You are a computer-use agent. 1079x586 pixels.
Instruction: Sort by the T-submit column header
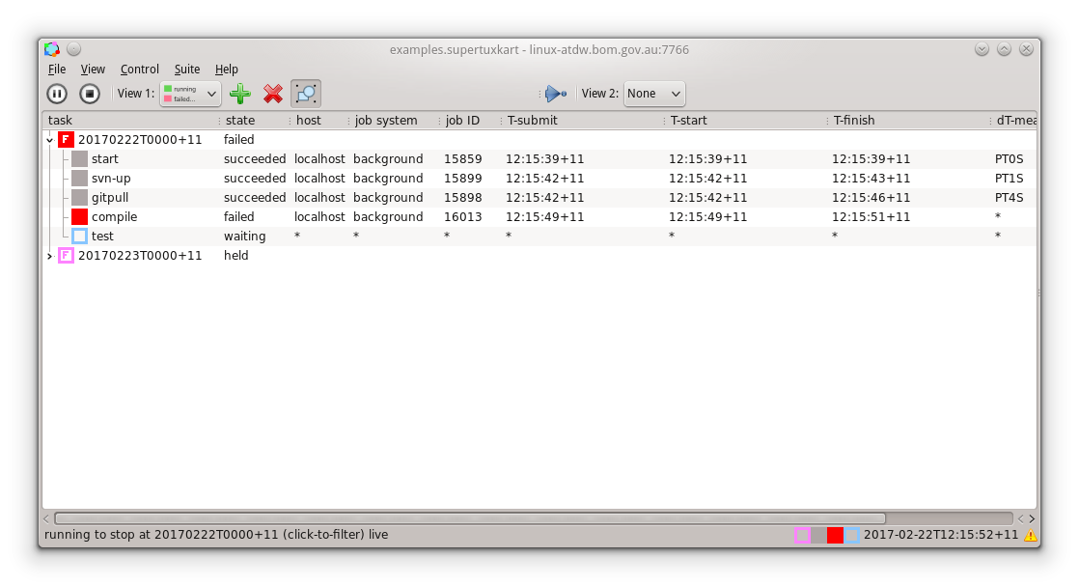(x=584, y=121)
